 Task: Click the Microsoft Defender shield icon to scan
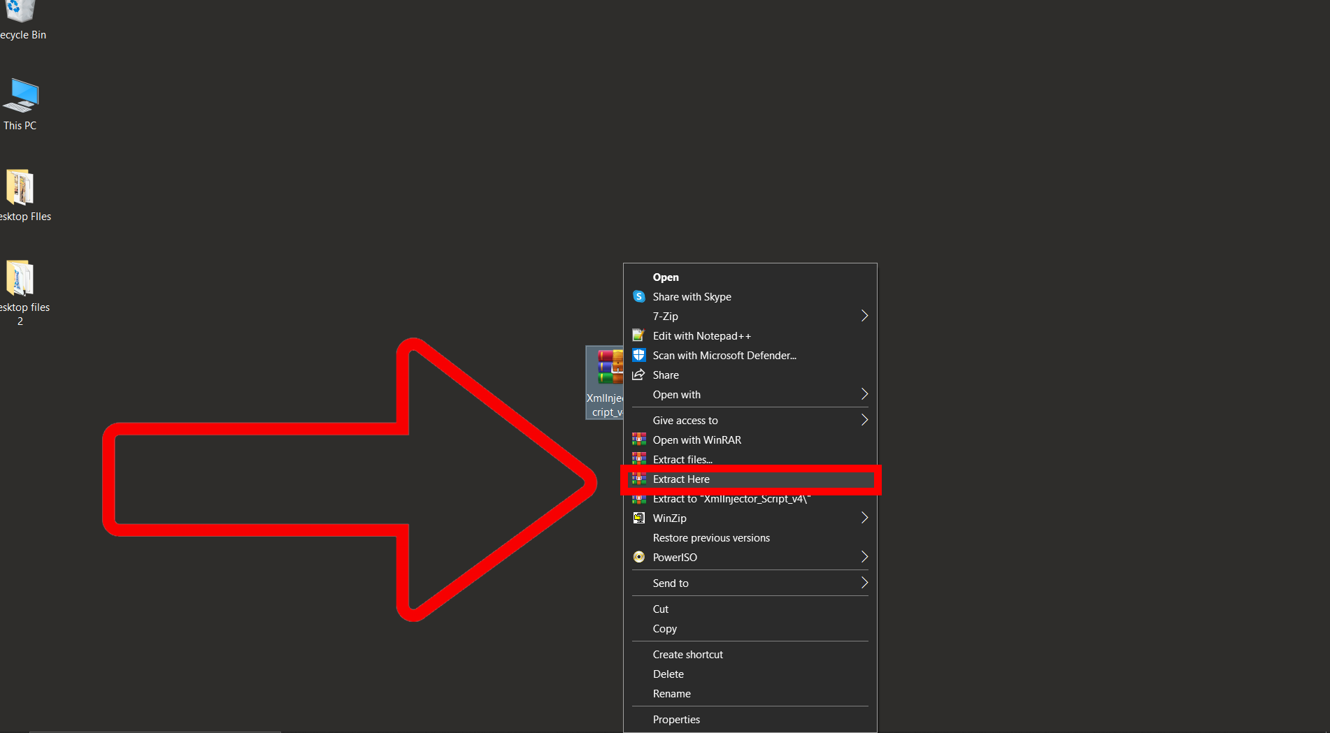(x=639, y=355)
